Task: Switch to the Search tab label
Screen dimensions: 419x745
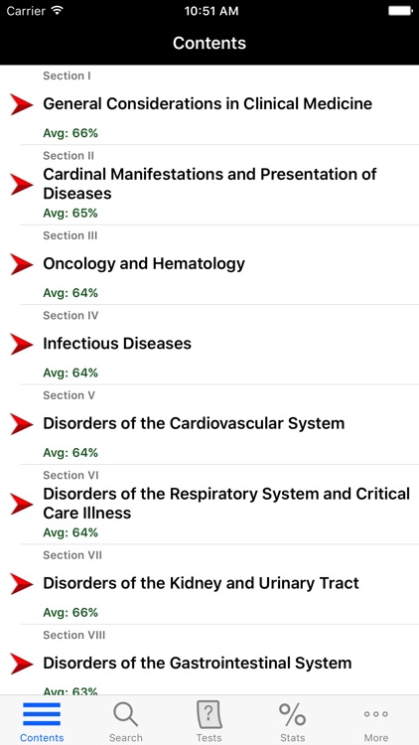Action: pos(125,738)
